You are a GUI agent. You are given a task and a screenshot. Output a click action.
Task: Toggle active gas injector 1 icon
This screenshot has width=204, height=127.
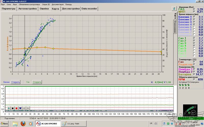click(180, 85)
